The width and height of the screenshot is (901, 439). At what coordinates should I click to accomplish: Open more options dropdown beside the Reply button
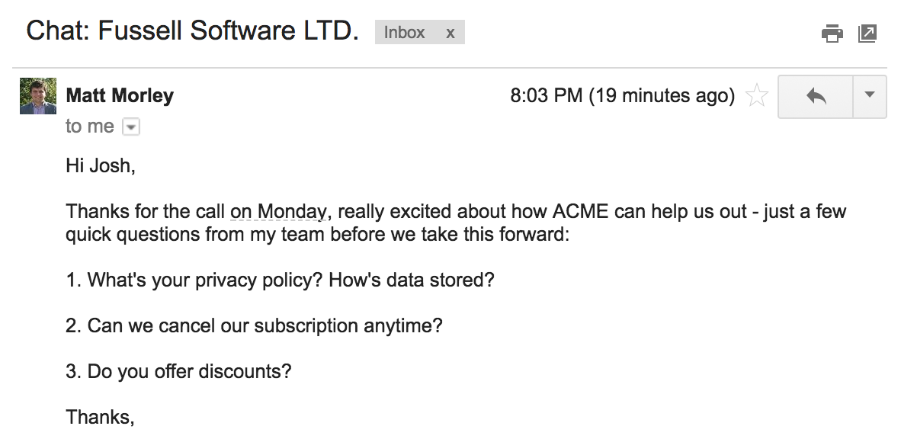tap(870, 97)
